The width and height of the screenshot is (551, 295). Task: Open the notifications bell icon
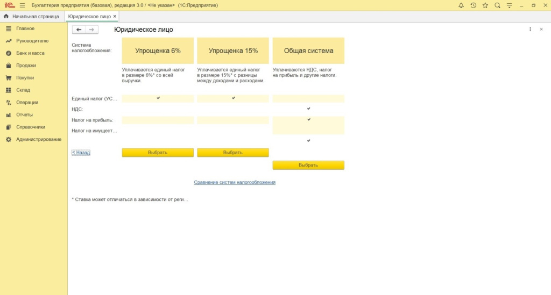[461, 5]
